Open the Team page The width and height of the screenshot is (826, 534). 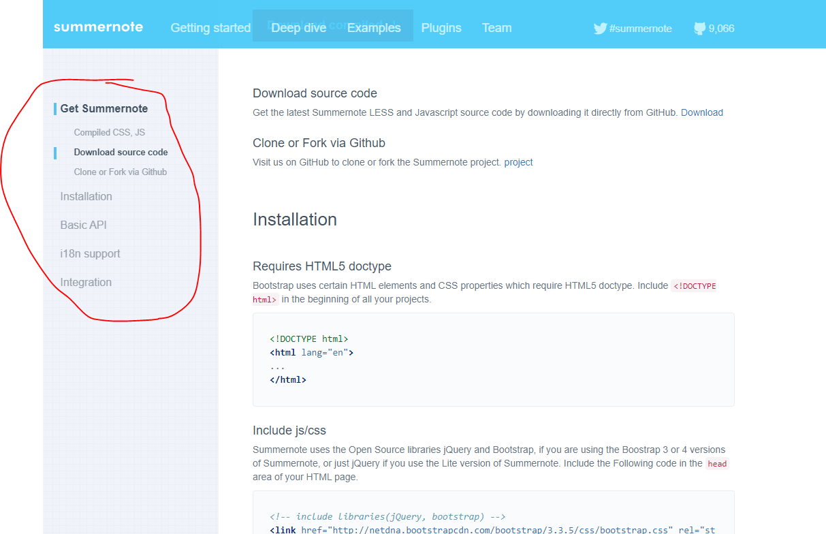coord(496,28)
